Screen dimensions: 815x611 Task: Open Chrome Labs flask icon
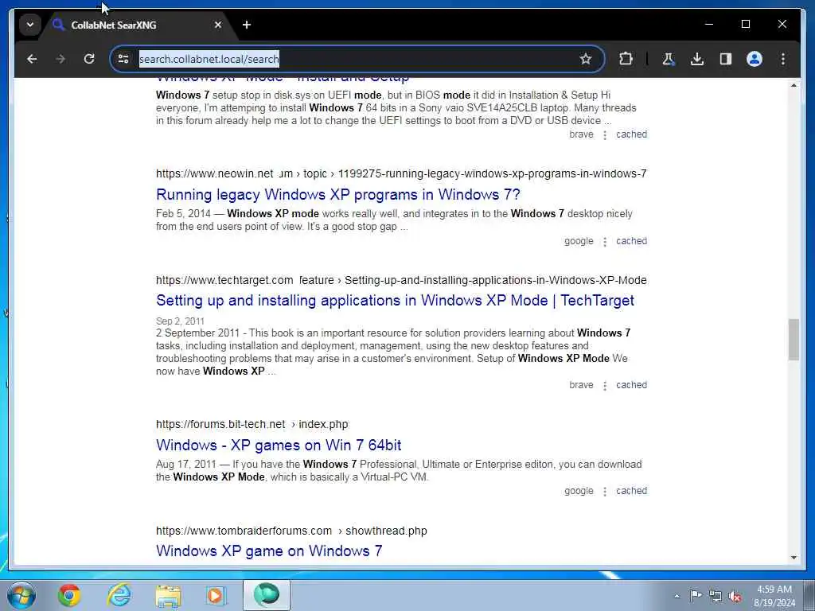669,59
